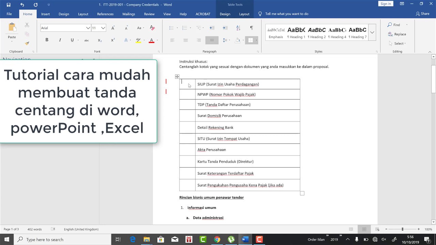
Task: Switch to the Review ribbon tab
Action: coord(149,14)
